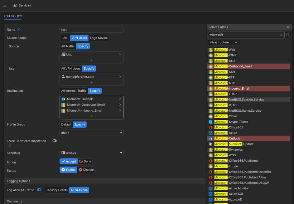Select Microsoft-Skype_Teams entry from list

click(x=231, y=122)
